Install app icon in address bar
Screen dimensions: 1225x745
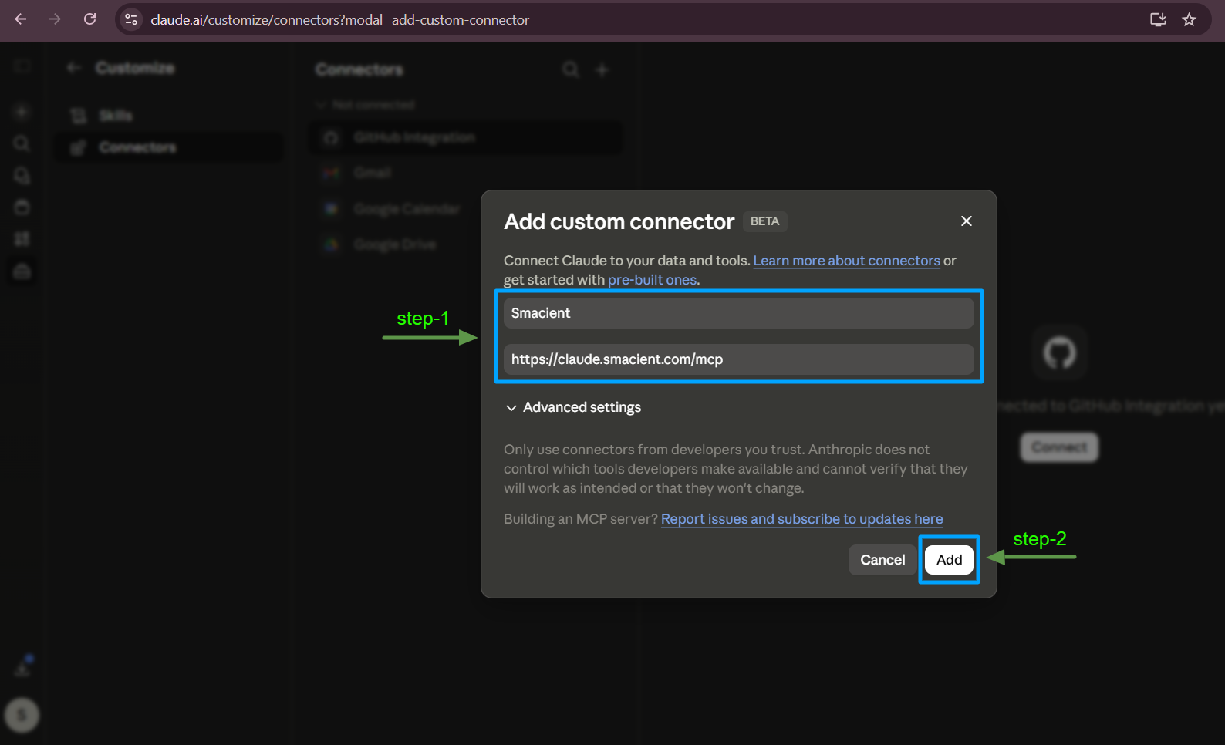1157,19
